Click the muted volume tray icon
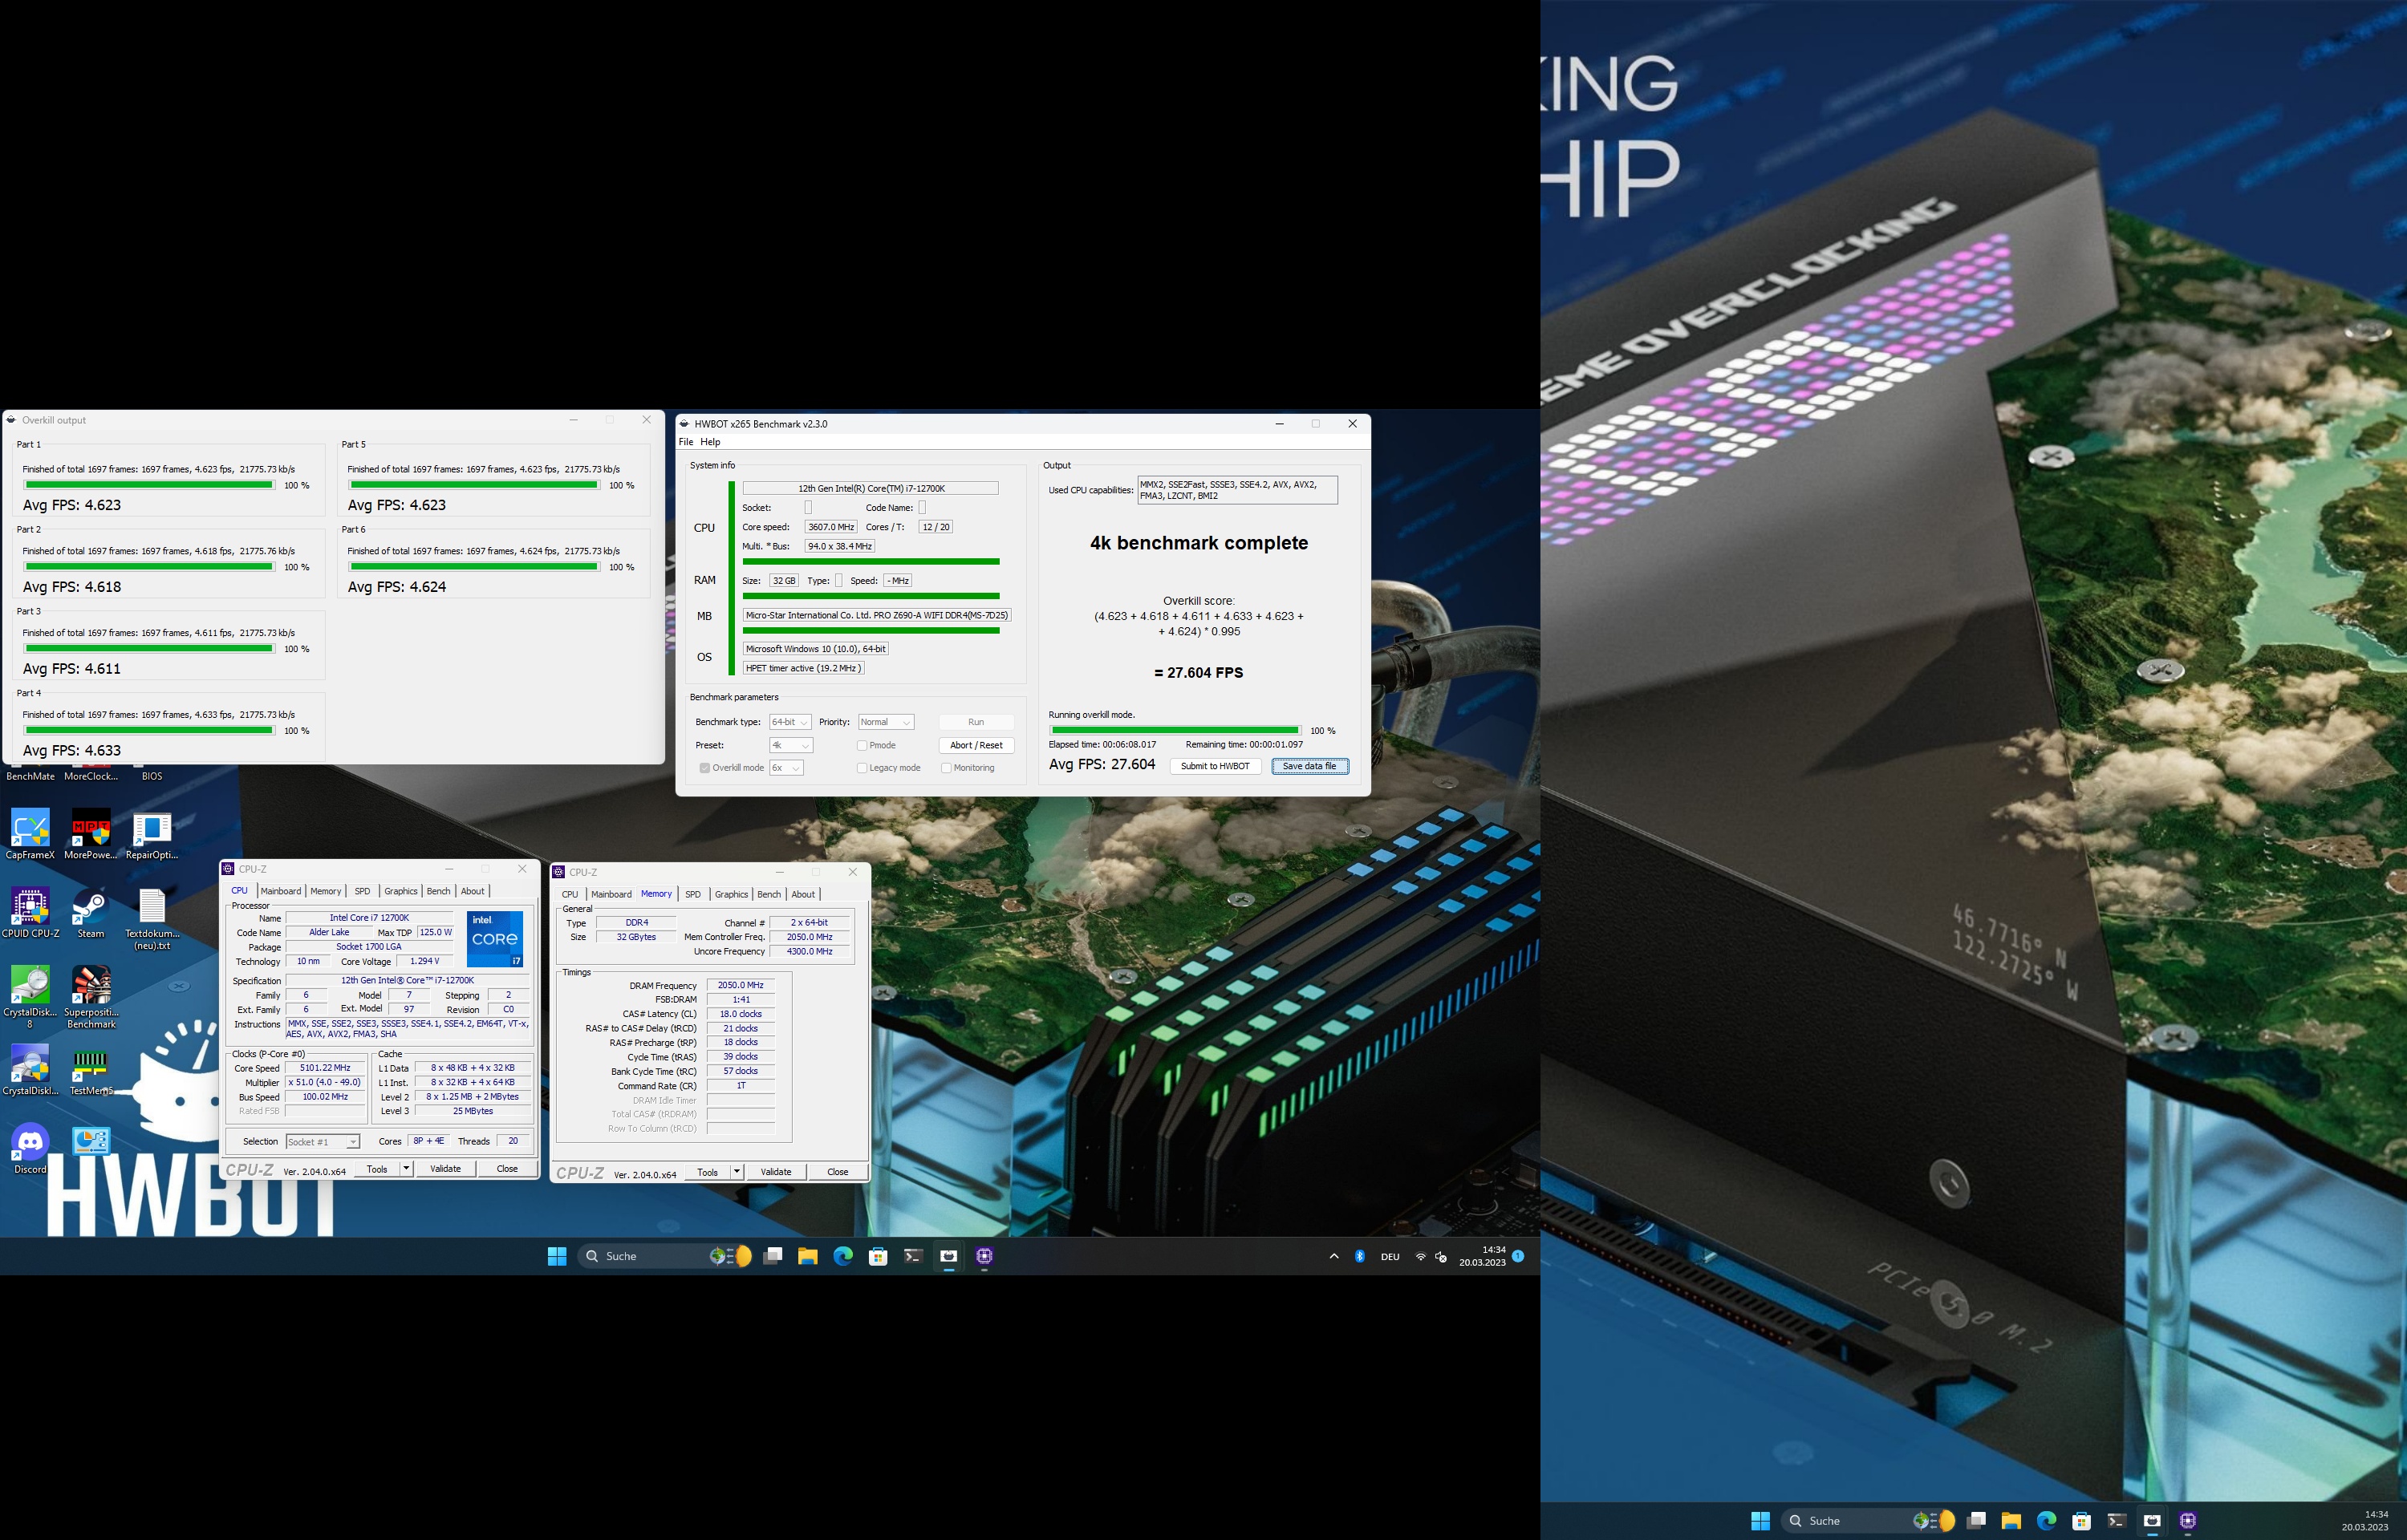Viewport: 2407px width, 1540px height. 1441,1256
